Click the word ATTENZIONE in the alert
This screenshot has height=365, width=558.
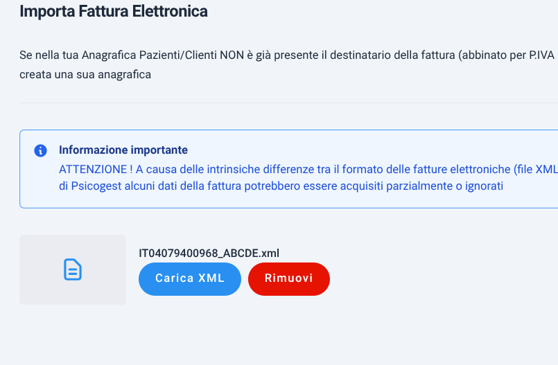click(93, 170)
